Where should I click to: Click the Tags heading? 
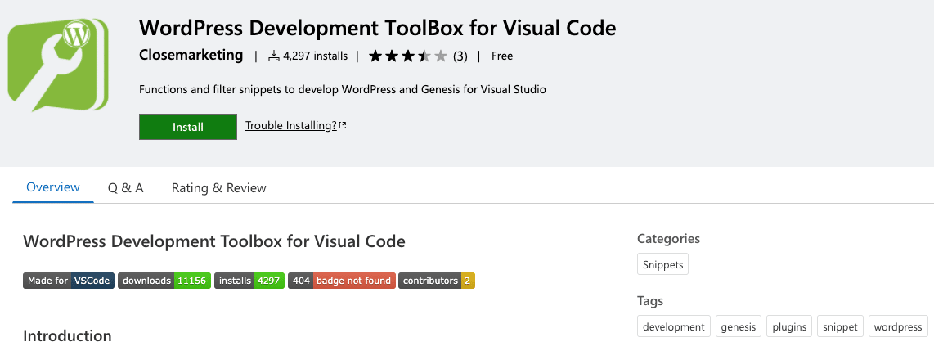[x=650, y=300]
